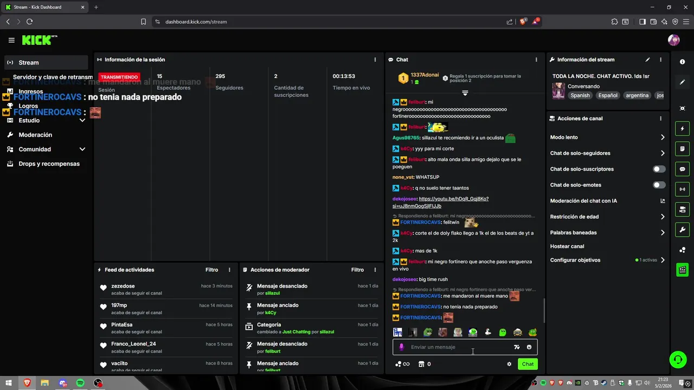Open Palabras baneadas settings arrow
This screenshot has width=694, height=390.
click(663, 233)
